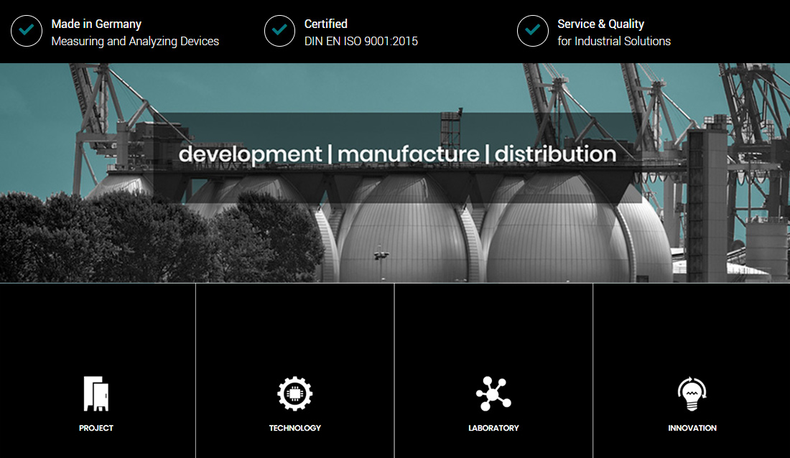
Task: Click the word distribution in the banner
Action: pos(555,154)
